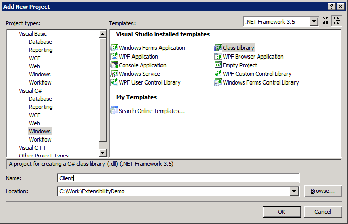Close the Add New Project dialog
The image size is (348, 224).
(340, 7)
